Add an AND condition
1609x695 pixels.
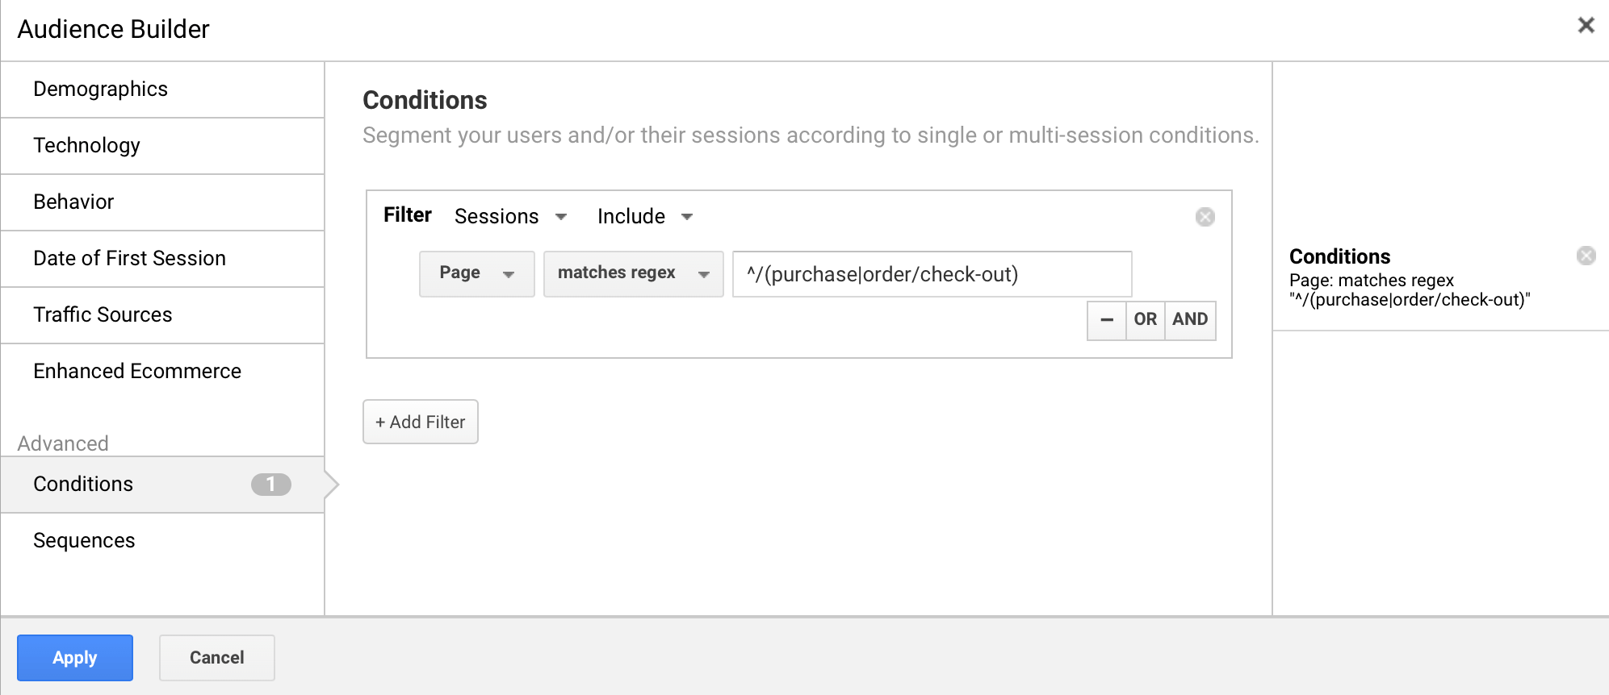coord(1190,320)
